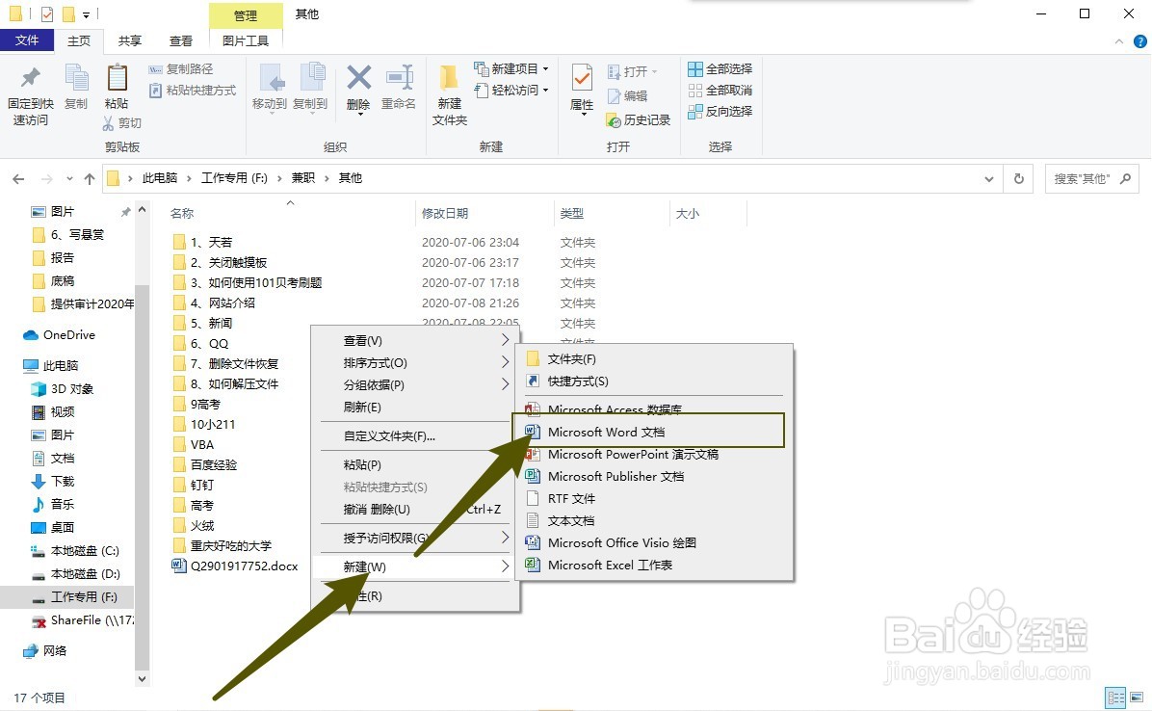This screenshot has width=1152, height=711.
Task: Click the Cut scissors button
Action: tap(122, 122)
